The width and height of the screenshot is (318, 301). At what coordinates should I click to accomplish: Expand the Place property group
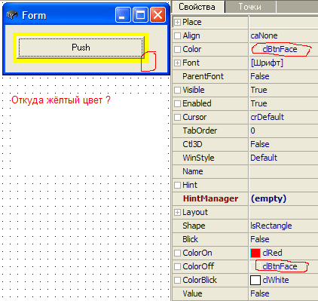[x=177, y=22]
